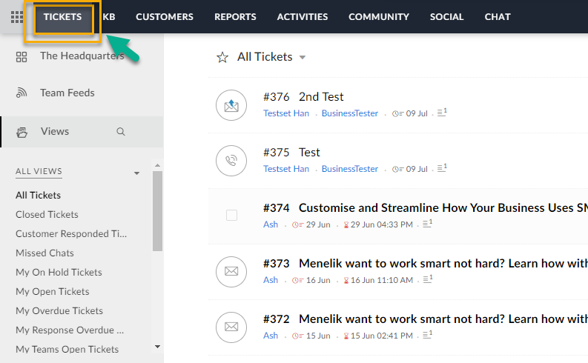
Task: Click BusinessTester account on ticket #375
Action: pyautogui.click(x=350, y=169)
